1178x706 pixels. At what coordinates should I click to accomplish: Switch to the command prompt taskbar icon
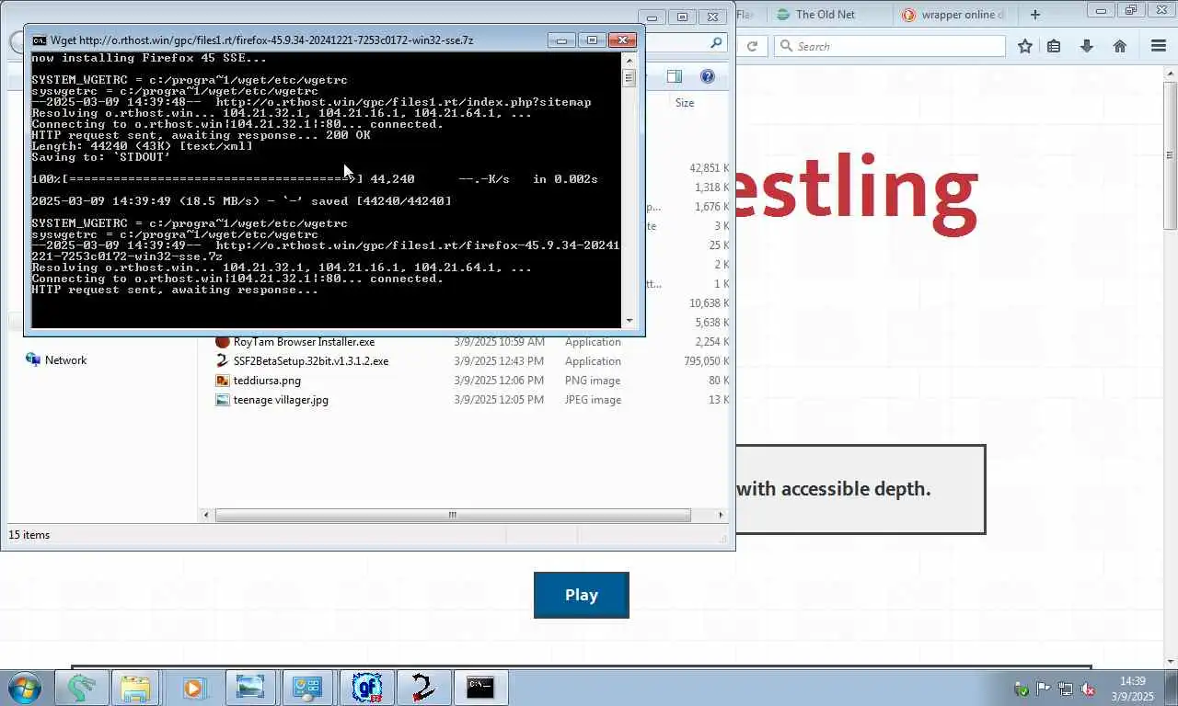(480, 688)
